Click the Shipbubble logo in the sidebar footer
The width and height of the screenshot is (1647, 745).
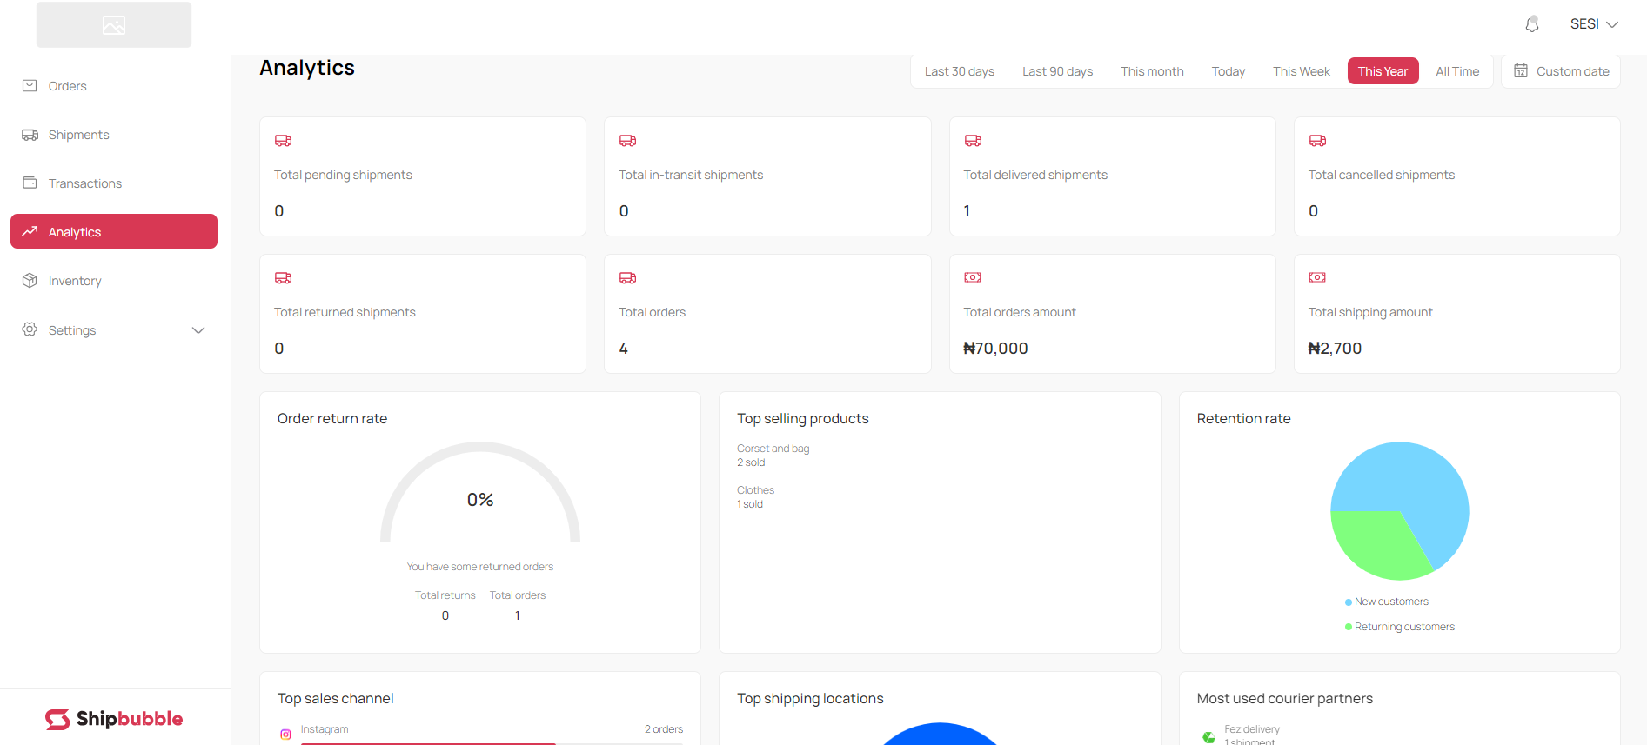tap(114, 719)
